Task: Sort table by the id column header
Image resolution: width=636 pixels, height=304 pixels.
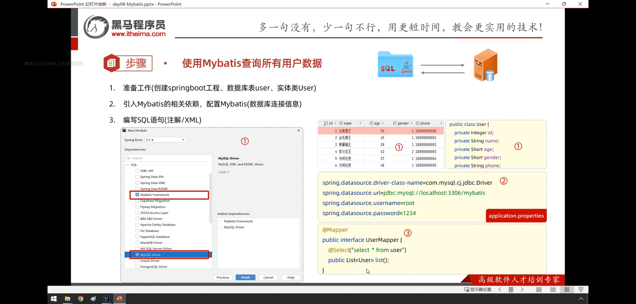Action: coord(330,123)
